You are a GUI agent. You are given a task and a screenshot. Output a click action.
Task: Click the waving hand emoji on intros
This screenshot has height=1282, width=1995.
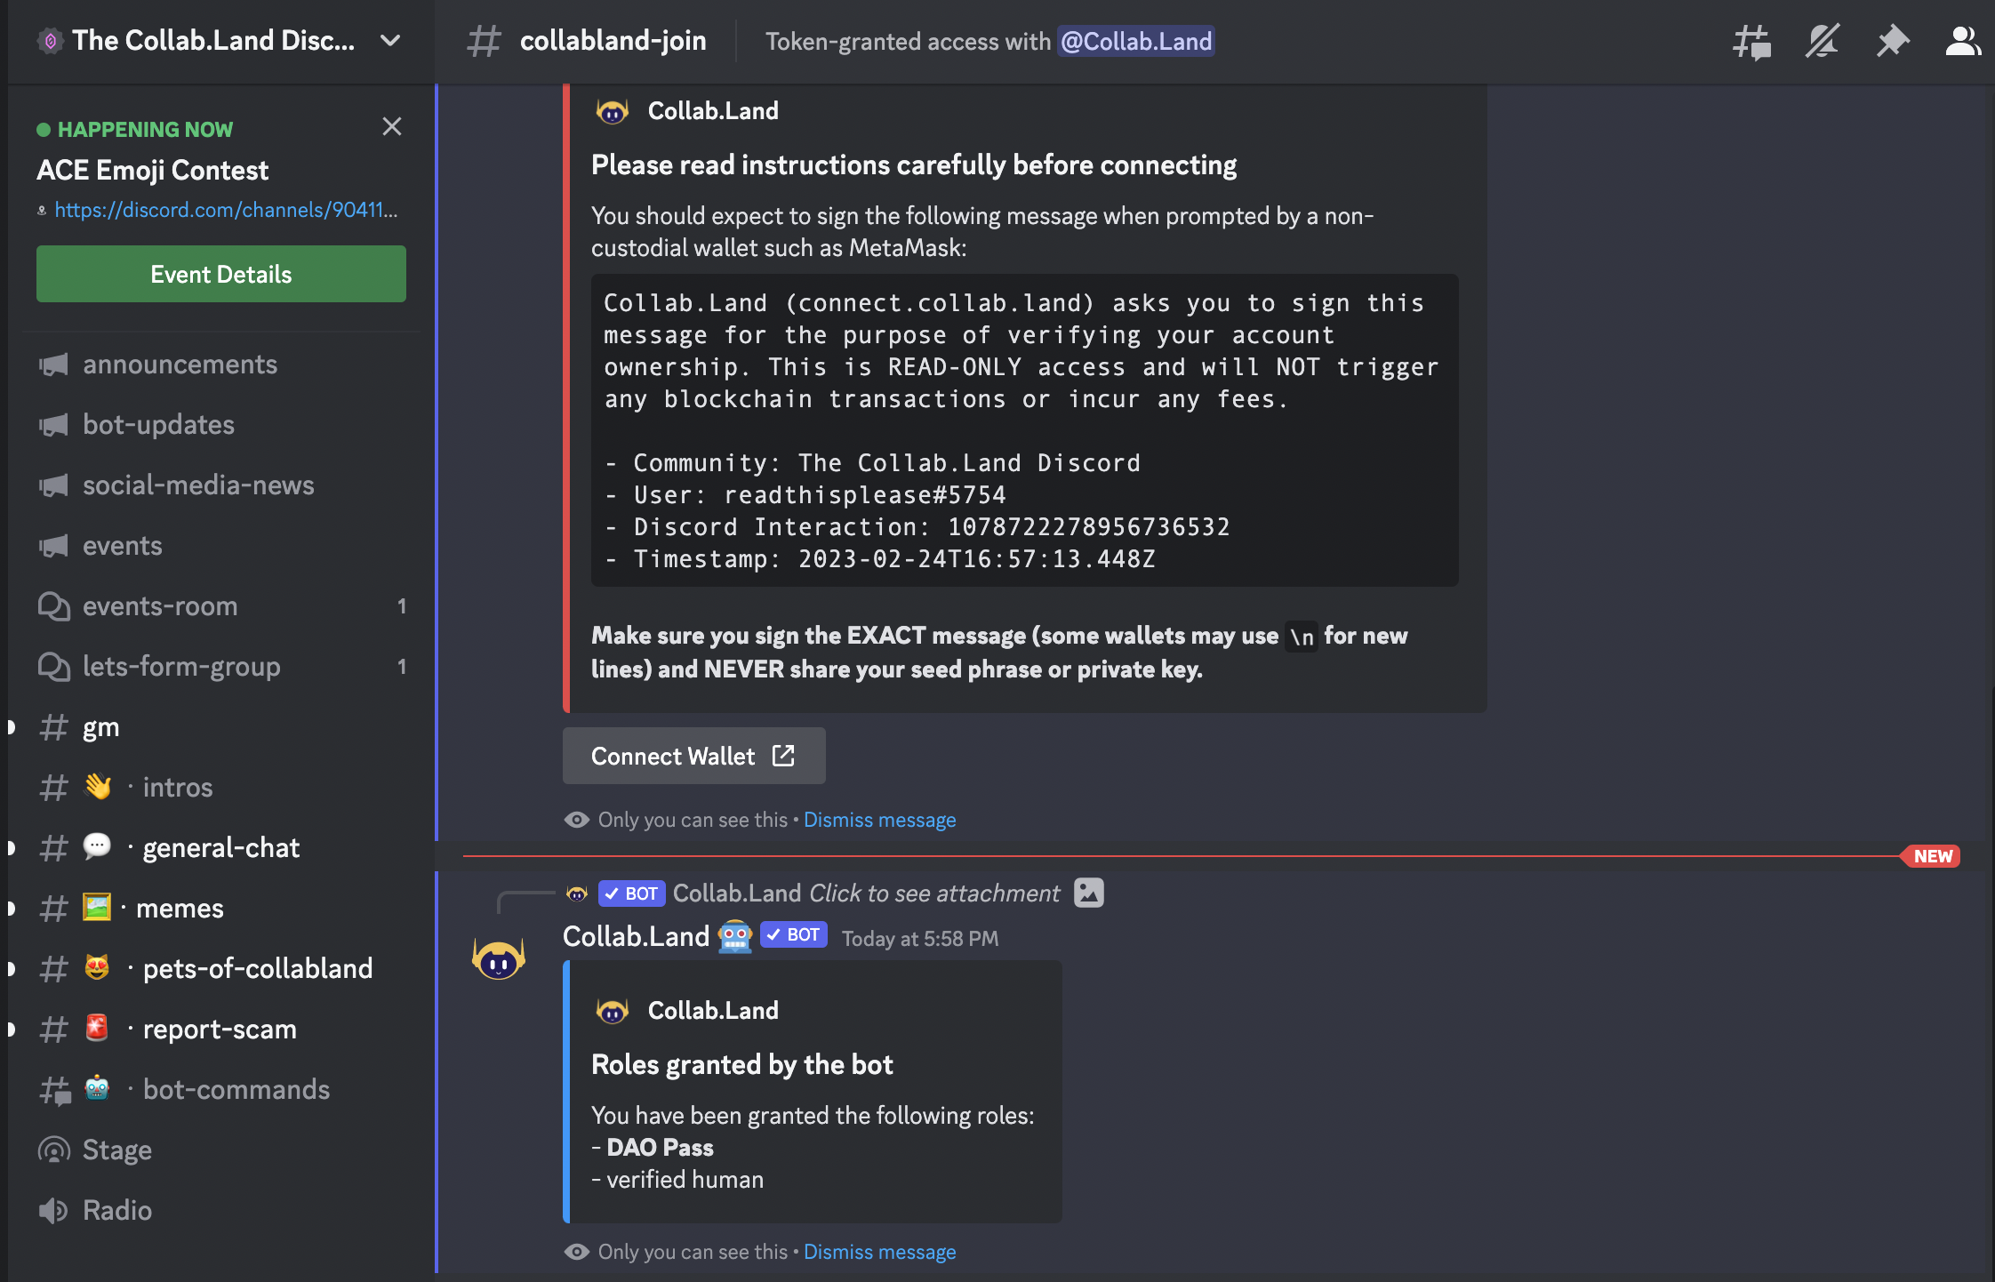(98, 786)
